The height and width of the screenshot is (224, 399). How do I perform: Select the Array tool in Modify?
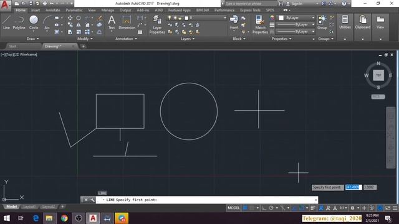coord(87,32)
